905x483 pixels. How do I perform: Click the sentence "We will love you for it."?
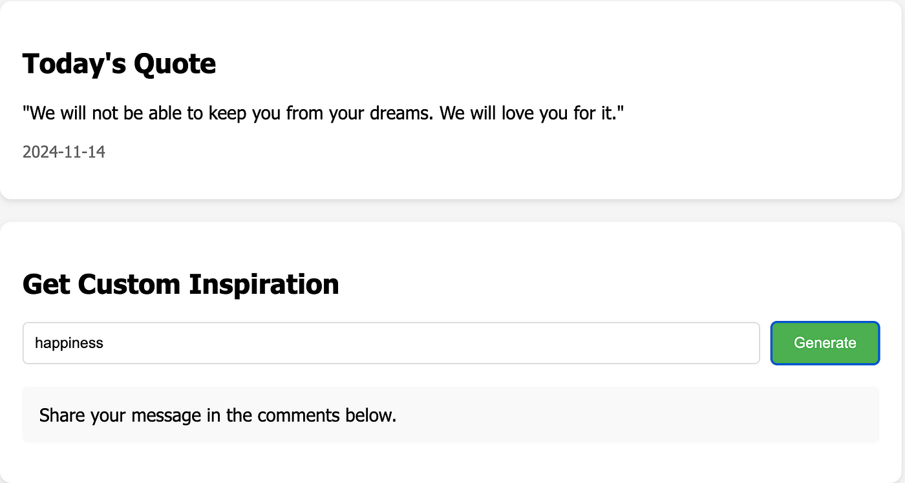[531, 114]
